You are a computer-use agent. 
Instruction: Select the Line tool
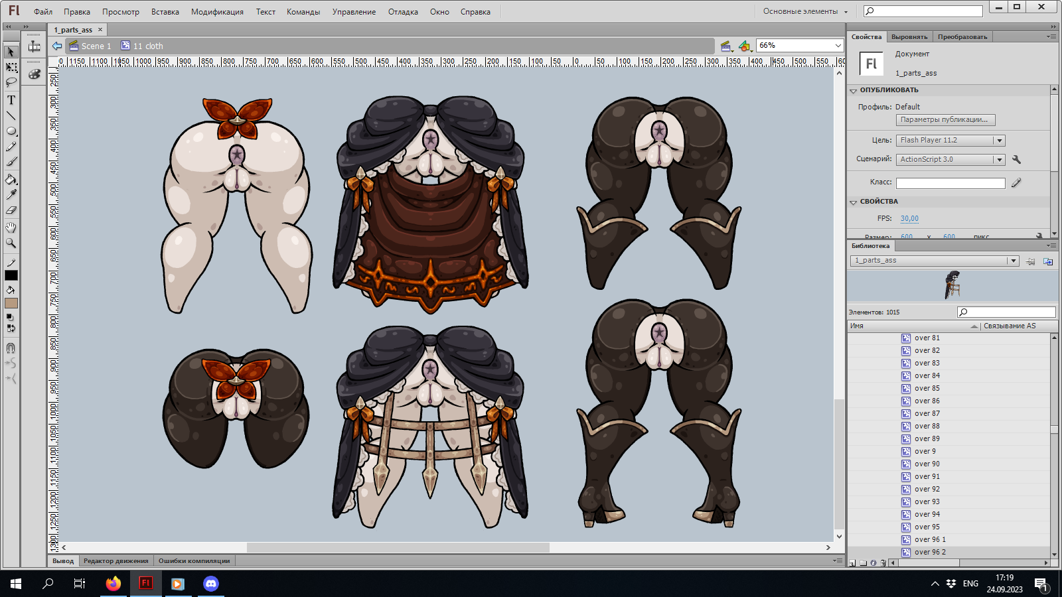pyautogui.click(x=11, y=115)
